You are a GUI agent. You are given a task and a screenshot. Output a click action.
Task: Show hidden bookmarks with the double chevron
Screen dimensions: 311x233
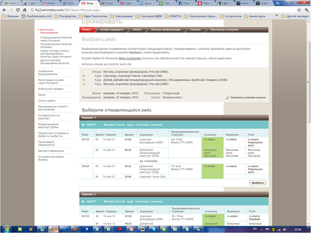point(277,15)
